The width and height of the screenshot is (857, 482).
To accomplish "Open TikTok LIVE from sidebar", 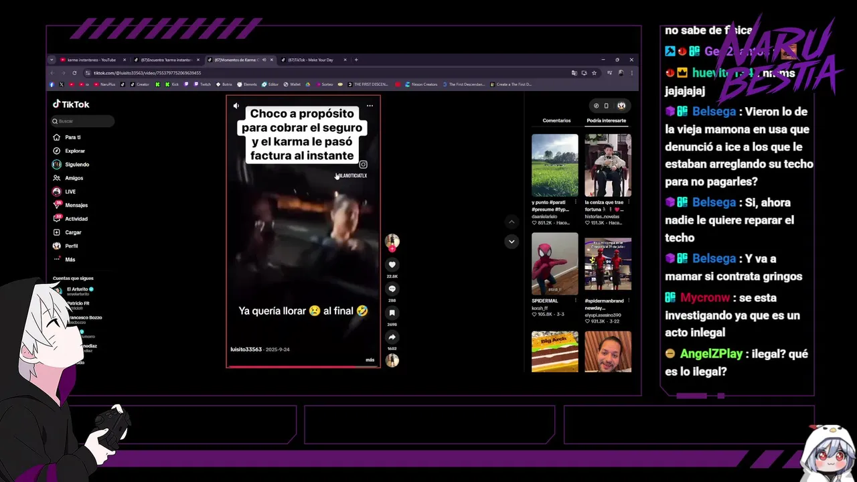I will [64, 191].
